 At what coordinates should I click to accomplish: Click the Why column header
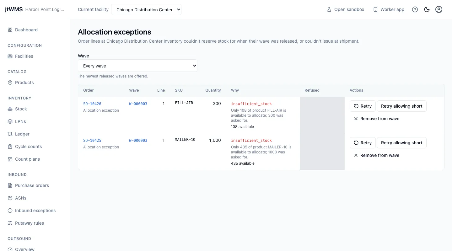coord(235,90)
